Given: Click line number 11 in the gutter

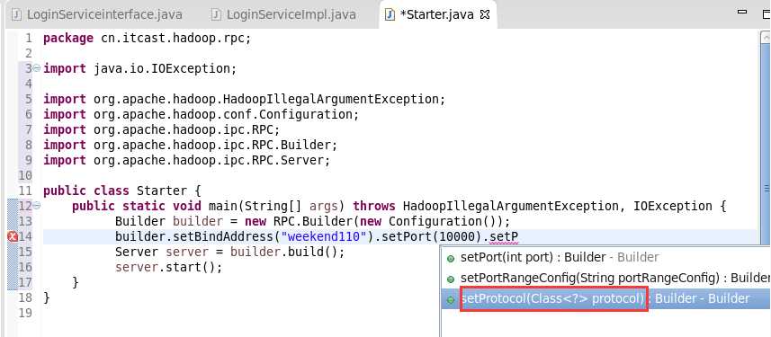Looking at the screenshot, I should 25,191.
